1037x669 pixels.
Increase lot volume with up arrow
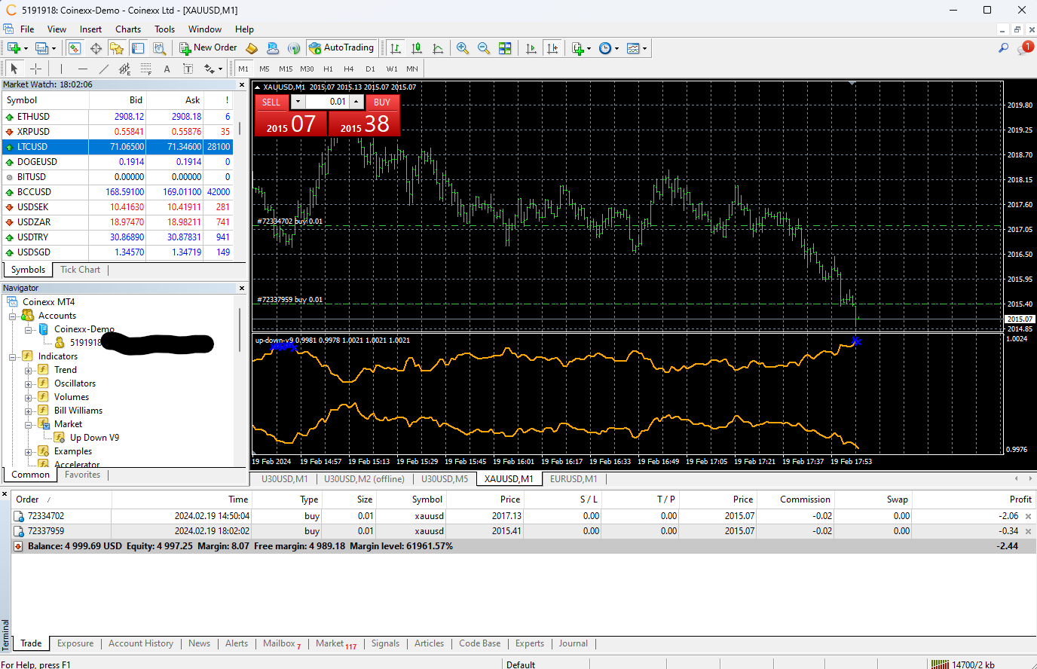point(356,102)
